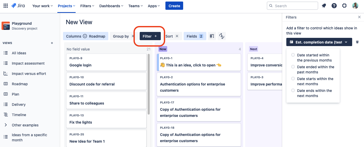Open the Impact versus effort view

coord(29,74)
